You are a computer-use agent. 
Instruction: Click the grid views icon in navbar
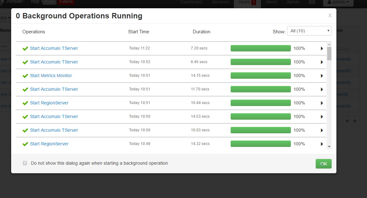312,2
